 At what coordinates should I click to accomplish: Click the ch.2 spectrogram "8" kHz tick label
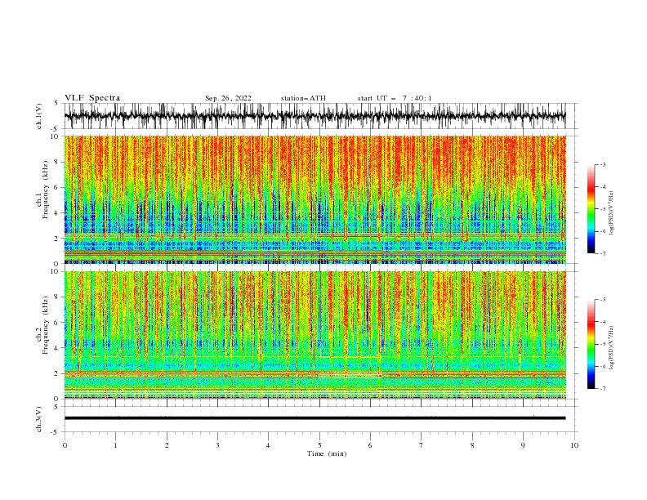coord(56,297)
